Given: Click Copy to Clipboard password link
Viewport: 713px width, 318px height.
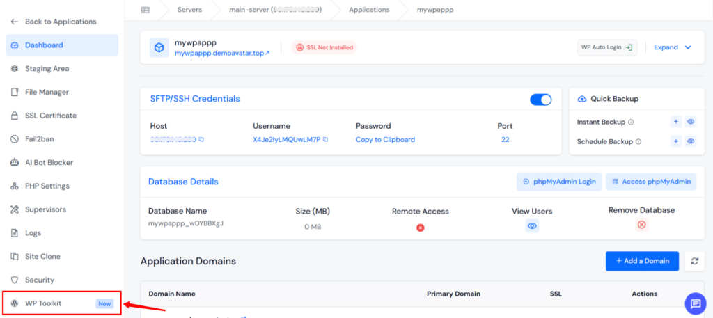Looking at the screenshot, I should click(x=385, y=140).
